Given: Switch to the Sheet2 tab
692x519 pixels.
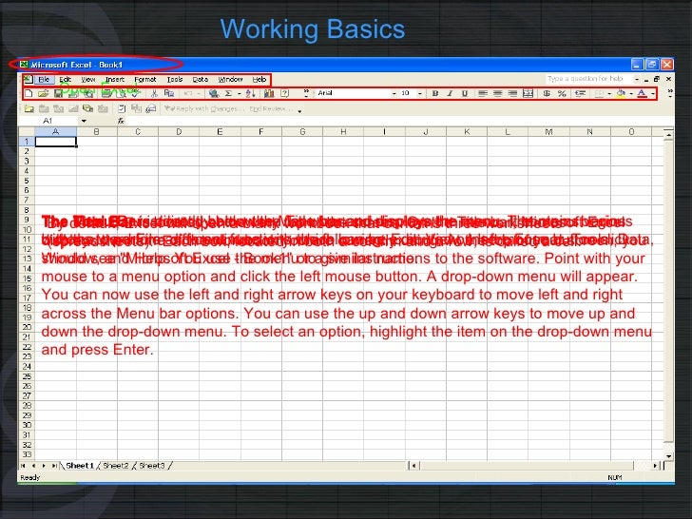Looking at the screenshot, I should [x=116, y=466].
